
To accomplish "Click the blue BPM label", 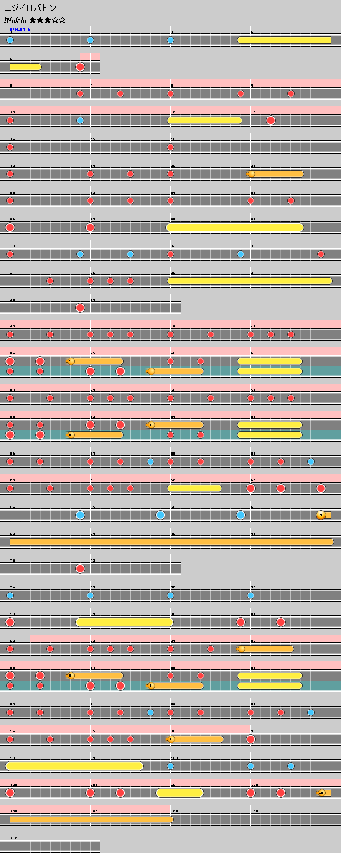I will click(x=20, y=30).
